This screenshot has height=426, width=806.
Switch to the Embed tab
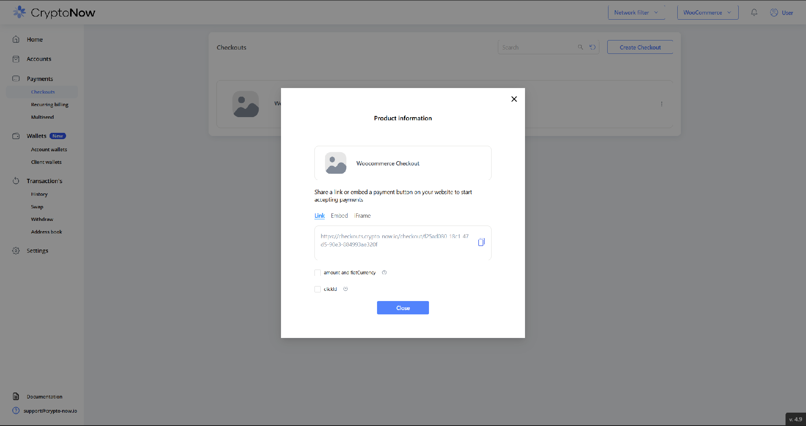click(x=339, y=216)
